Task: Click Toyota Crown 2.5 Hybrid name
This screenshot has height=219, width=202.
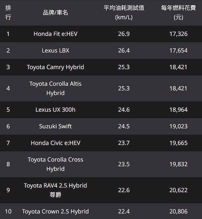Action: click(55, 211)
